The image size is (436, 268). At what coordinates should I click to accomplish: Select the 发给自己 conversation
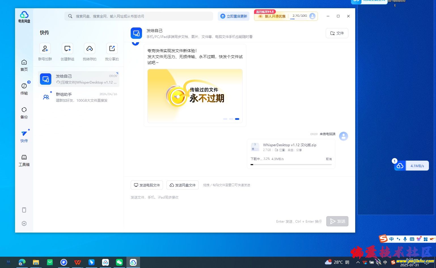pos(79,79)
